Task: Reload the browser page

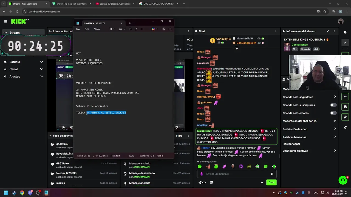Action: (x=17, y=11)
